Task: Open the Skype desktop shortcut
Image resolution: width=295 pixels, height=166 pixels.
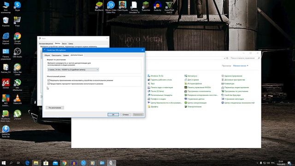Action: (x=18, y=6)
